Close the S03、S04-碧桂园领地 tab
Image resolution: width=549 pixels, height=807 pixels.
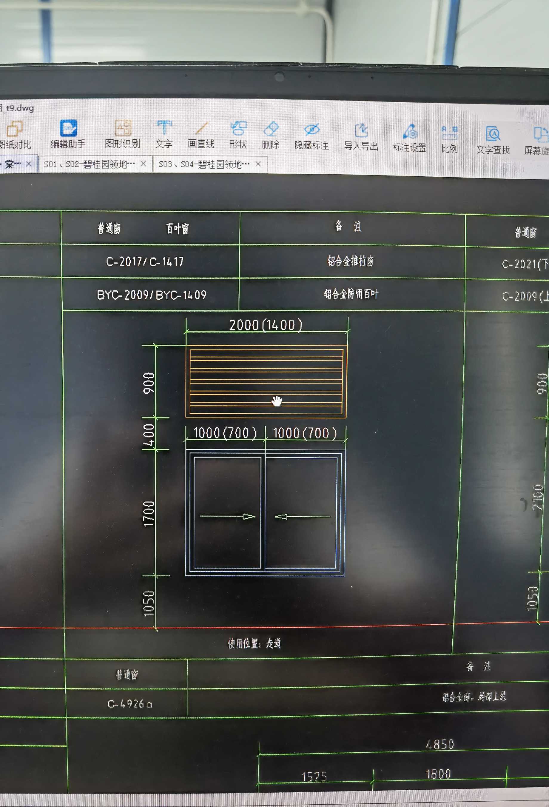pyautogui.click(x=258, y=164)
